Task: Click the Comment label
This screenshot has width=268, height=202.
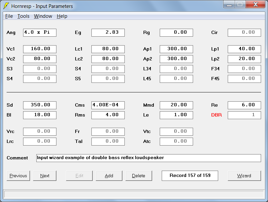Action: (x=17, y=158)
